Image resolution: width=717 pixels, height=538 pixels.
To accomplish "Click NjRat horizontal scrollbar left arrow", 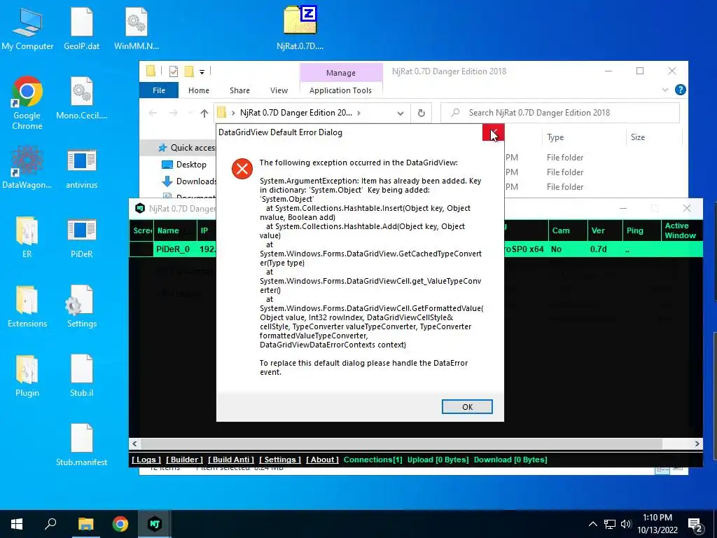I will tap(134, 443).
